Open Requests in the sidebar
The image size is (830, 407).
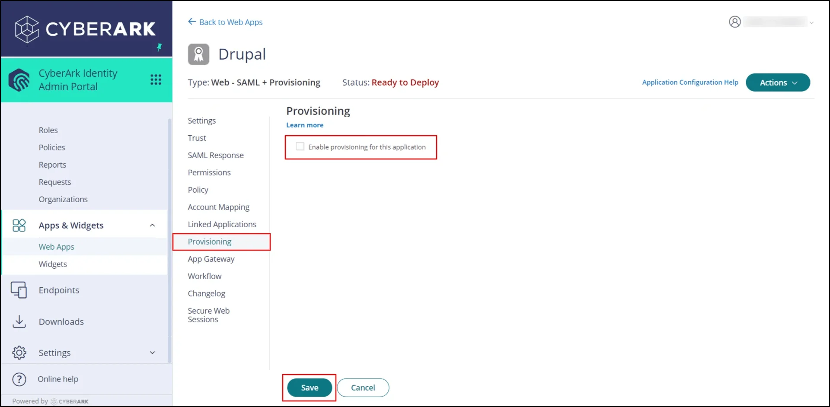55,182
